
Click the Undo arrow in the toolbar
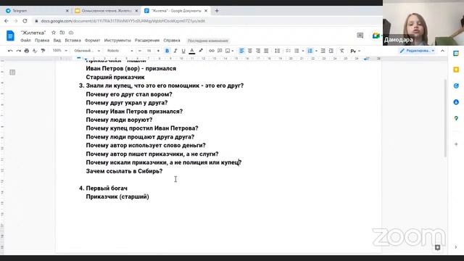(10, 51)
